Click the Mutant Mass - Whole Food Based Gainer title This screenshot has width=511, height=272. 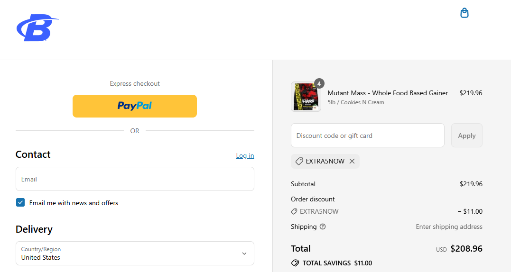point(388,93)
